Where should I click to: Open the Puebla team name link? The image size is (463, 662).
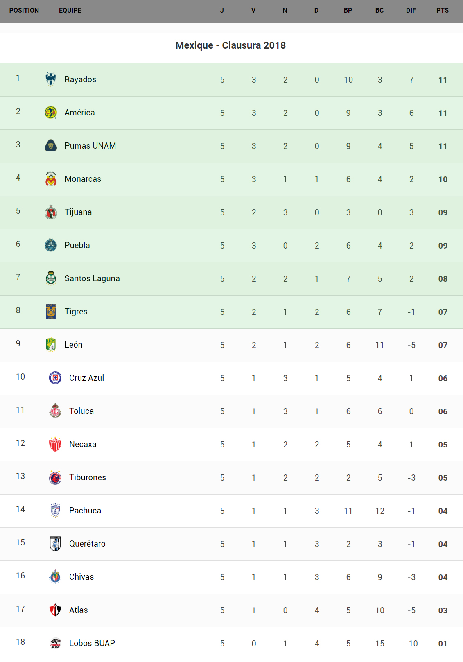pyautogui.click(x=77, y=245)
